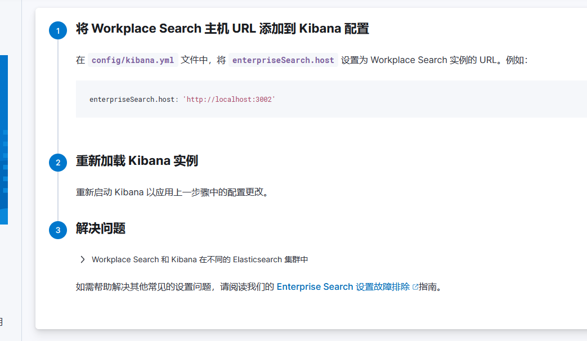
Task: Click the config/kibana.yml inline code
Action: coord(133,60)
